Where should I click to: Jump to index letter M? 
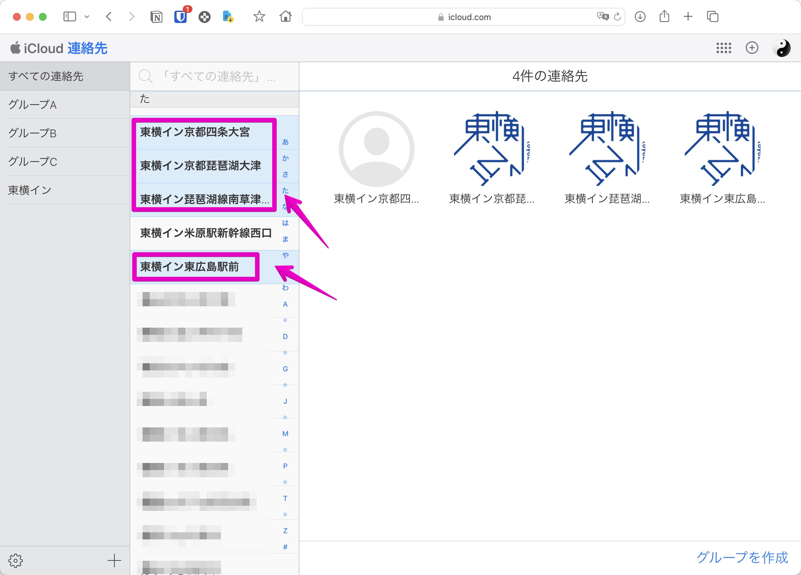pyautogui.click(x=285, y=434)
